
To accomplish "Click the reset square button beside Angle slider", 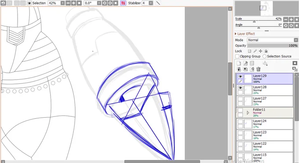I will [296, 25].
